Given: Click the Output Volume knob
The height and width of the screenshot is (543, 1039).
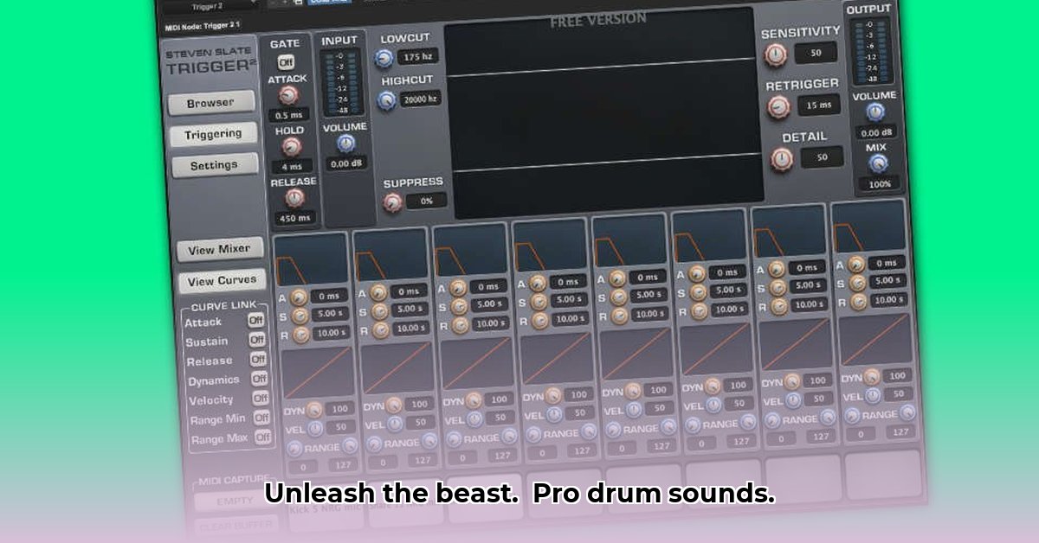Looking at the screenshot, I should pyautogui.click(x=875, y=112).
